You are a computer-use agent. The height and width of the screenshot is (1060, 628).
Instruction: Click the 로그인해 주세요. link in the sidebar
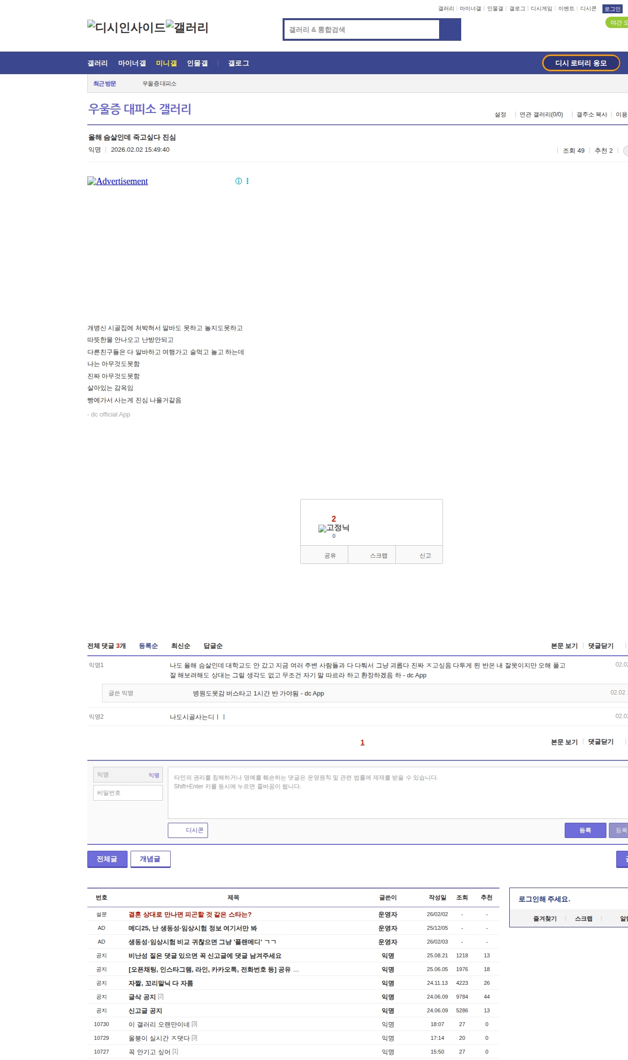[x=544, y=899]
